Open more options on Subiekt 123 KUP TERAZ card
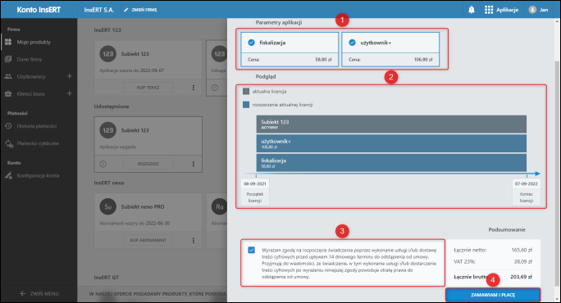561x303 pixels. point(194,88)
